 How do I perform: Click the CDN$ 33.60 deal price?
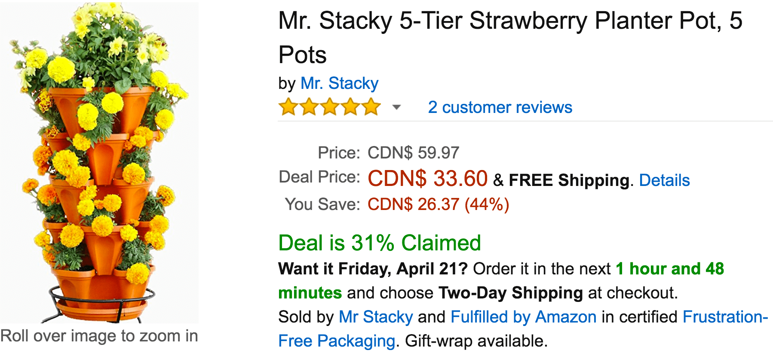427,178
